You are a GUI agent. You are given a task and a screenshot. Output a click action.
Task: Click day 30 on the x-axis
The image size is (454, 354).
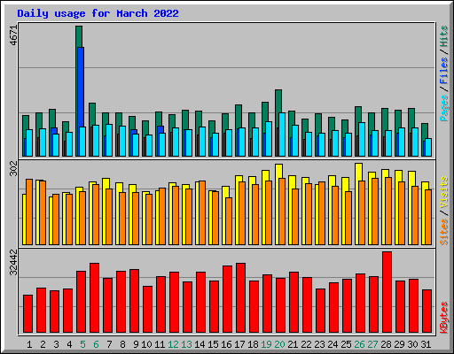point(412,344)
